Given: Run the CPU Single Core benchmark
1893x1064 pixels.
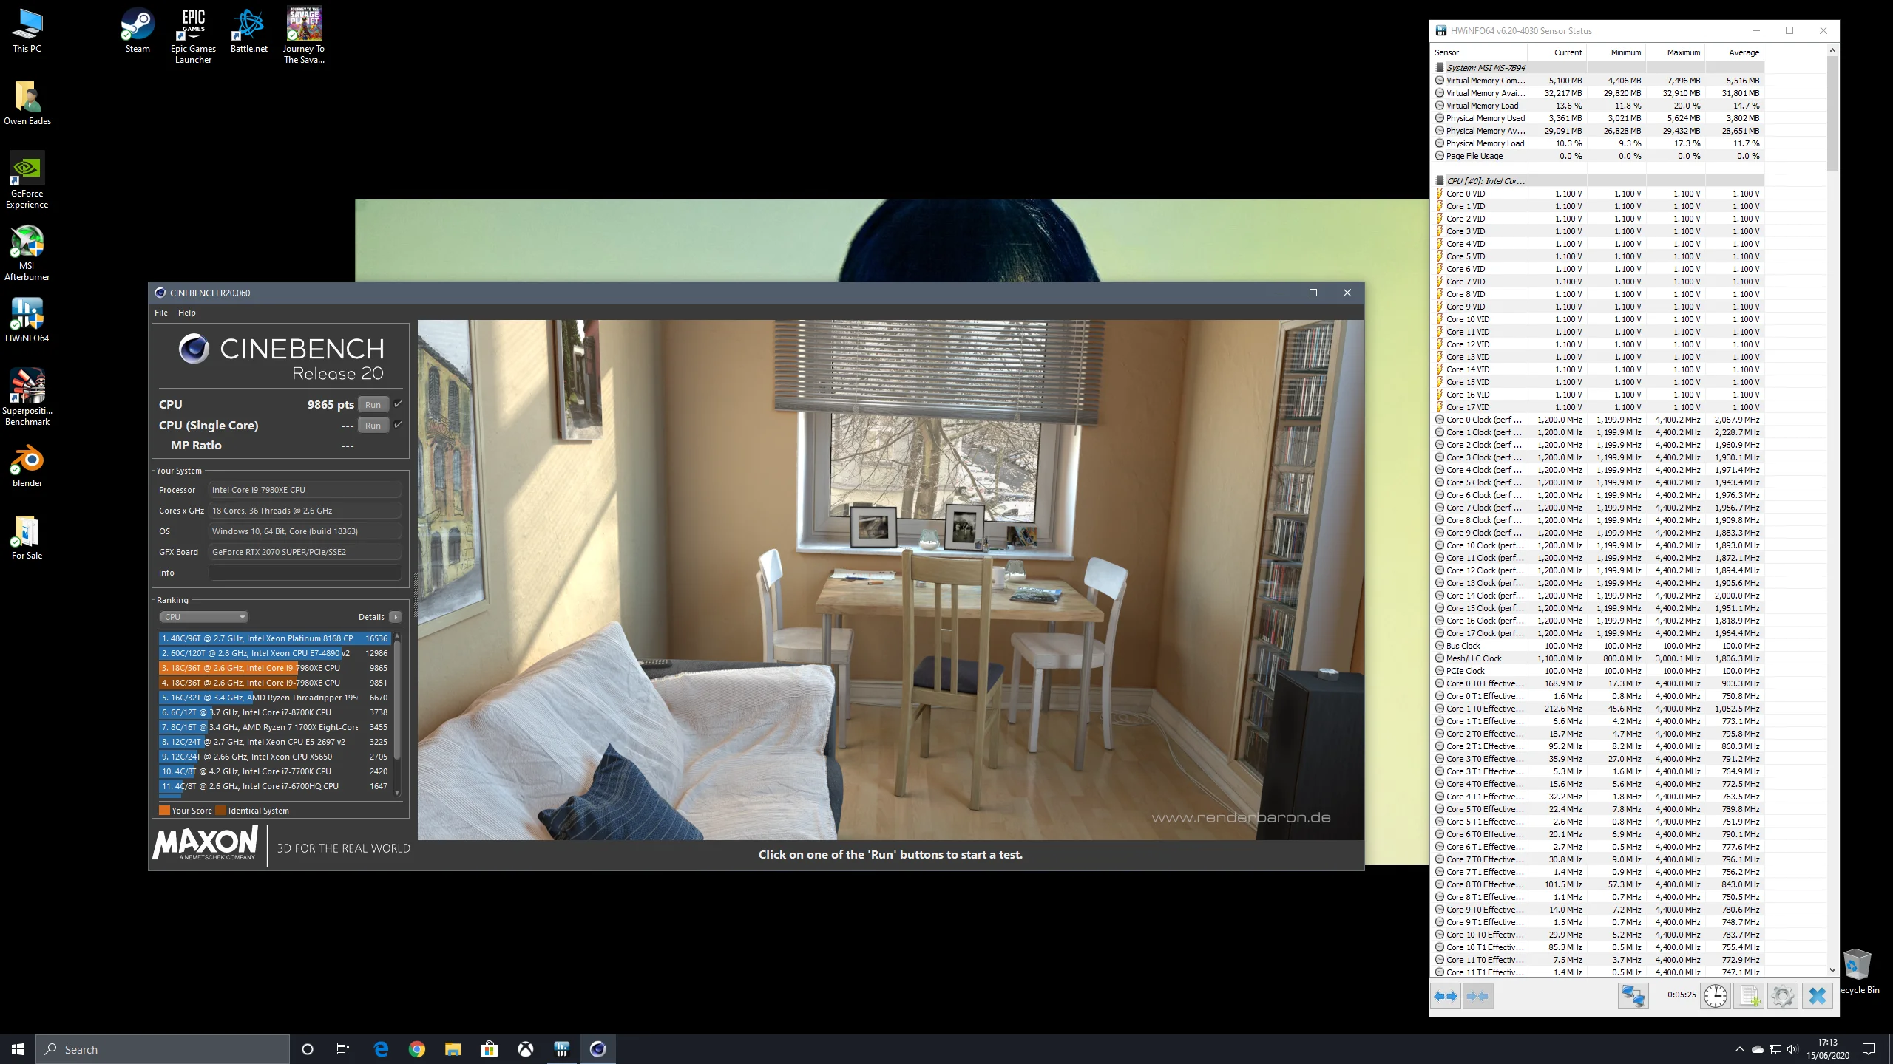Looking at the screenshot, I should [373, 425].
